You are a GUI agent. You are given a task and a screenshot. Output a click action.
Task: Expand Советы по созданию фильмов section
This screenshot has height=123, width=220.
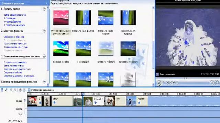click(44, 81)
